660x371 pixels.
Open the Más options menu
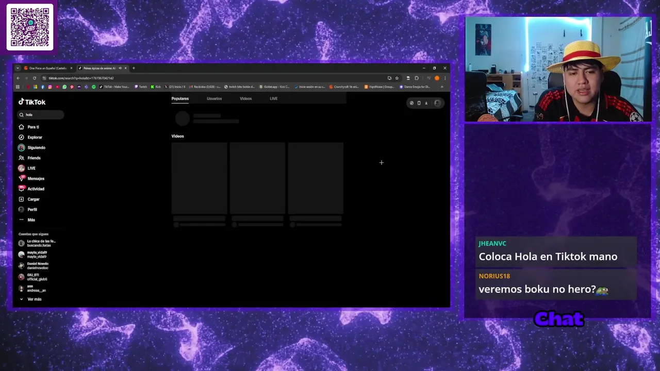click(x=27, y=220)
